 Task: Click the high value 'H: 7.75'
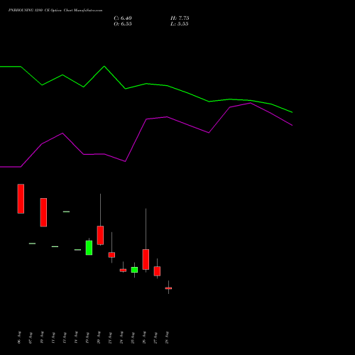pyautogui.click(x=180, y=18)
